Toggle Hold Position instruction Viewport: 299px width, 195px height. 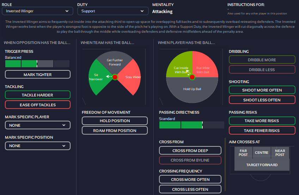click(x=115, y=121)
